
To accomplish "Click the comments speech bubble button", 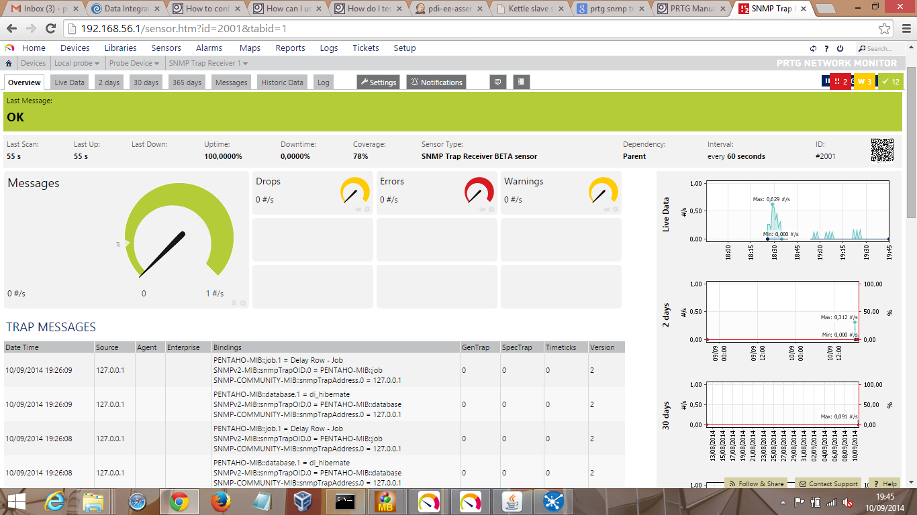I will [497, 82].
